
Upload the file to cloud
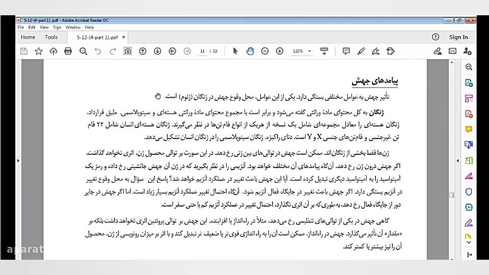53,51
